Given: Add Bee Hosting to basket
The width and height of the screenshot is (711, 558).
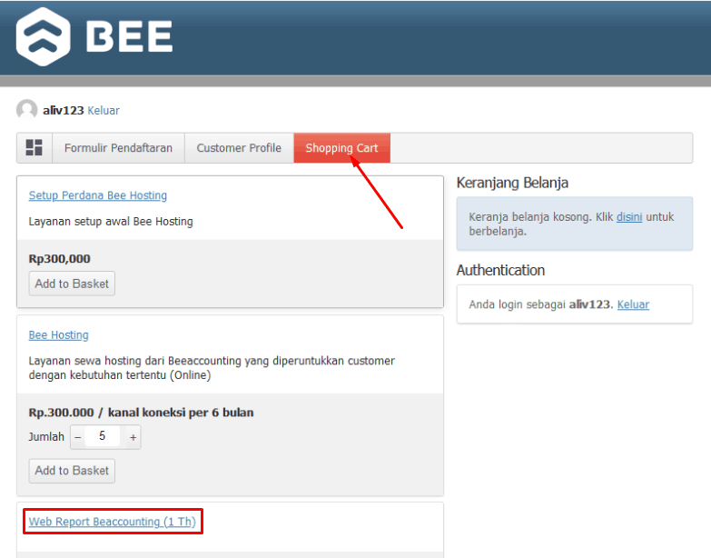Looking at the screenshot, I should (x=72, y=471).
